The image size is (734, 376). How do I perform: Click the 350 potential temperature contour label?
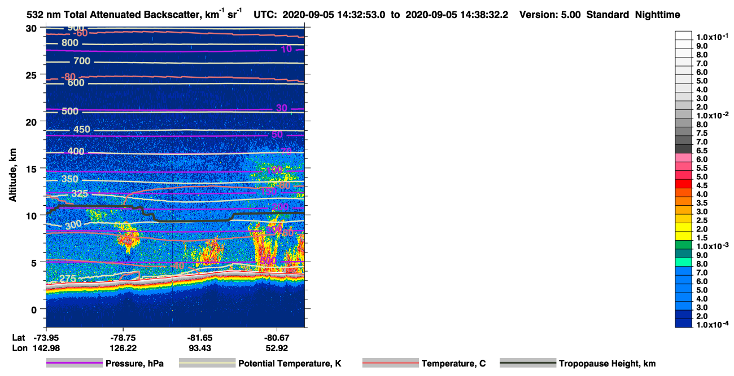pyautogui.click(x=70, y=179)
